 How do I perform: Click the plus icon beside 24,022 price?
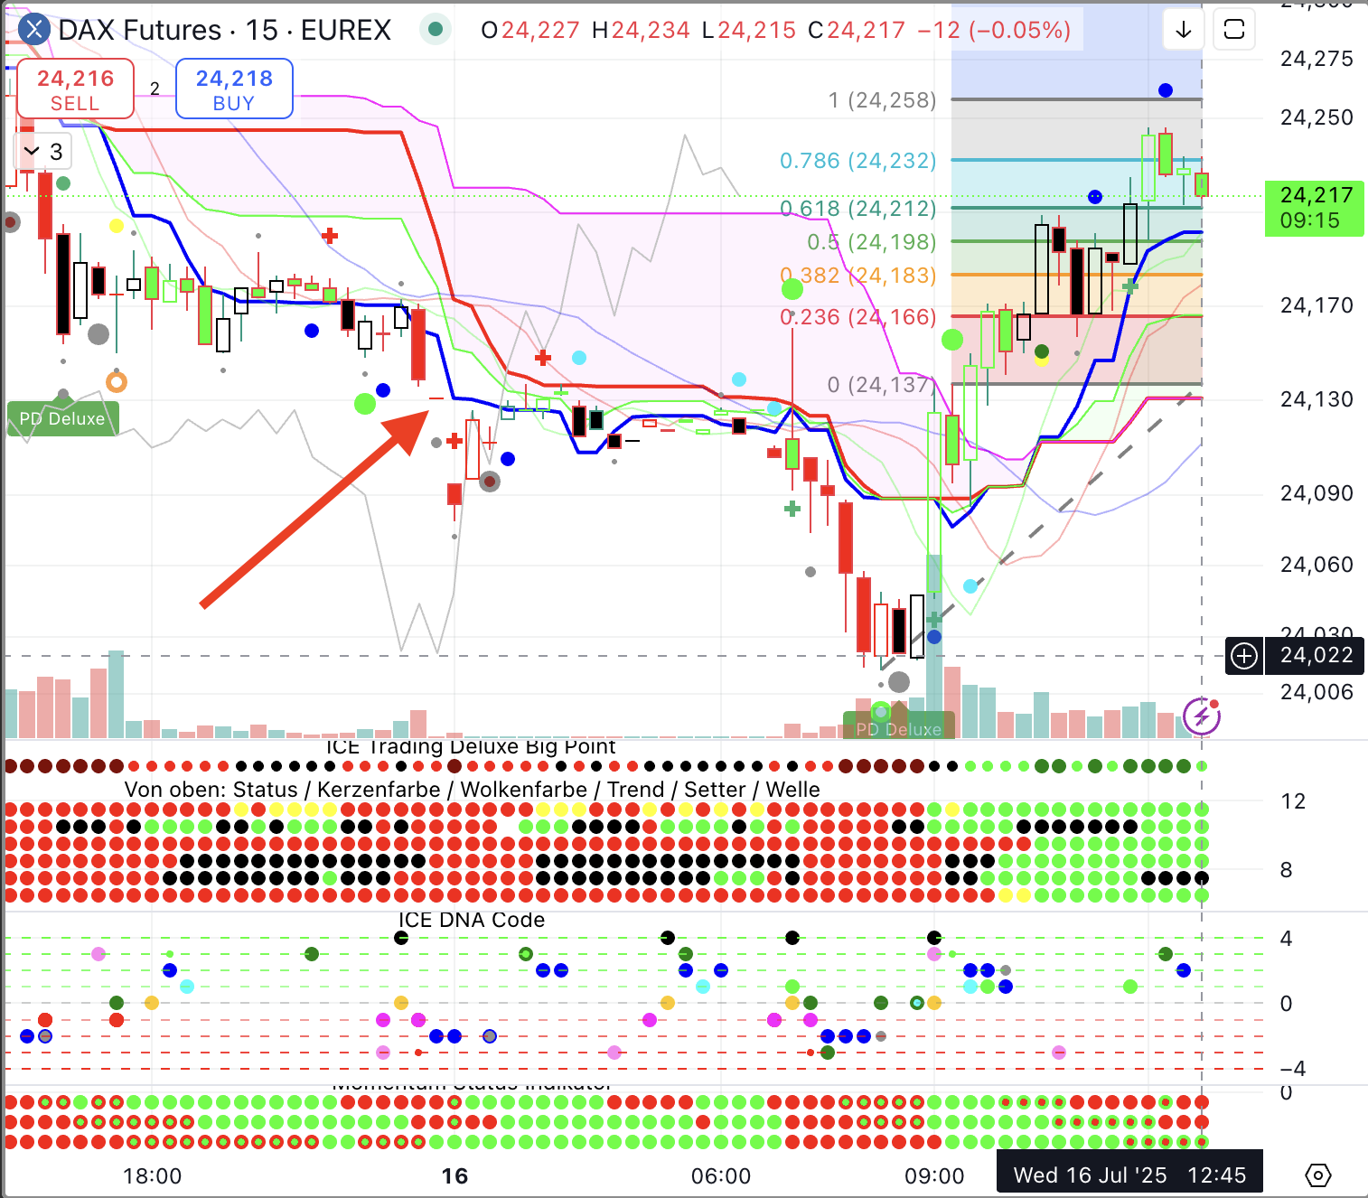[x=1244, y=656]
